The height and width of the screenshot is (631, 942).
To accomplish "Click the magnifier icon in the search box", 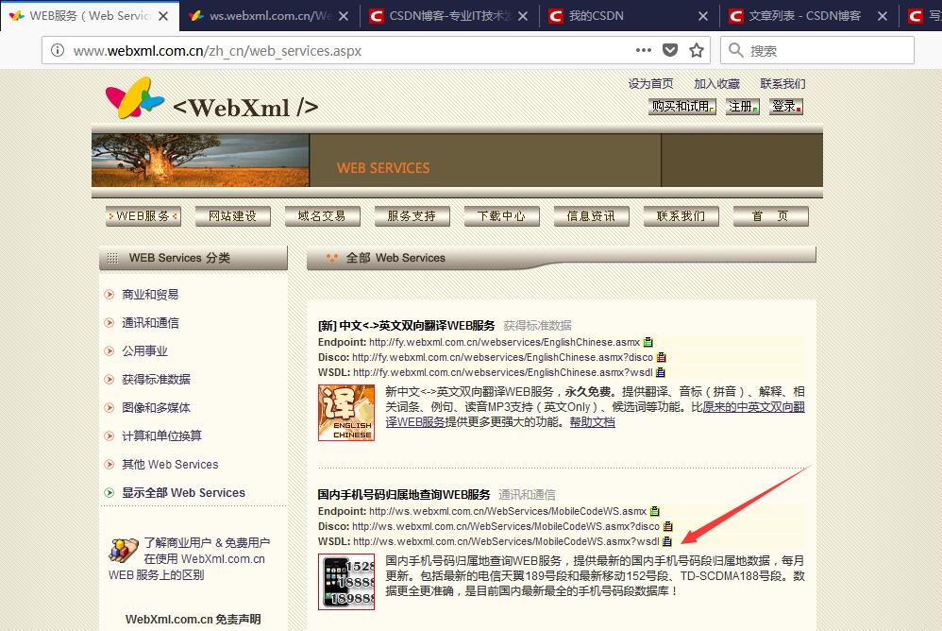I will (735, 50).
